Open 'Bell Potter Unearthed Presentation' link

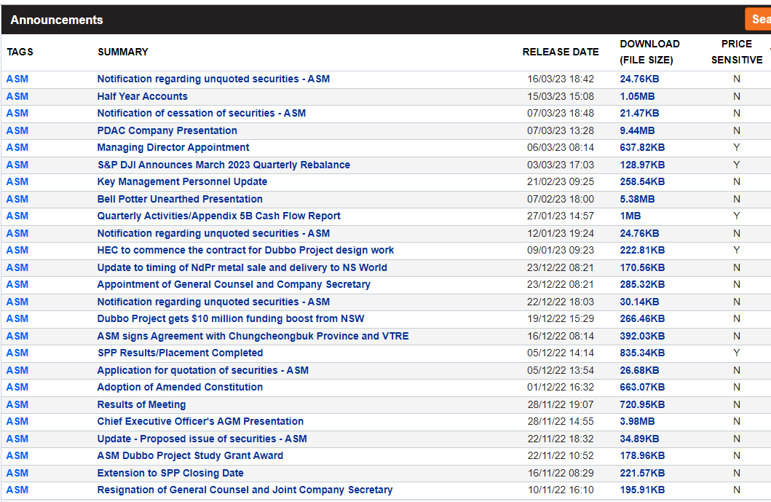point(180,199)
